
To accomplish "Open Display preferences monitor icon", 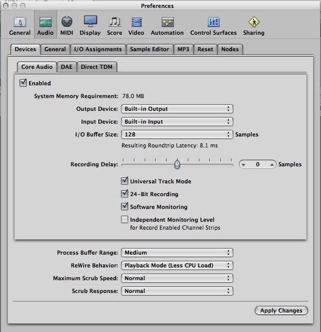I will coord(90,21).
